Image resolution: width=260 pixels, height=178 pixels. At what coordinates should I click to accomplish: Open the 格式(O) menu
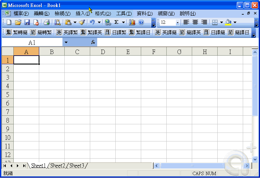[103, 14]
